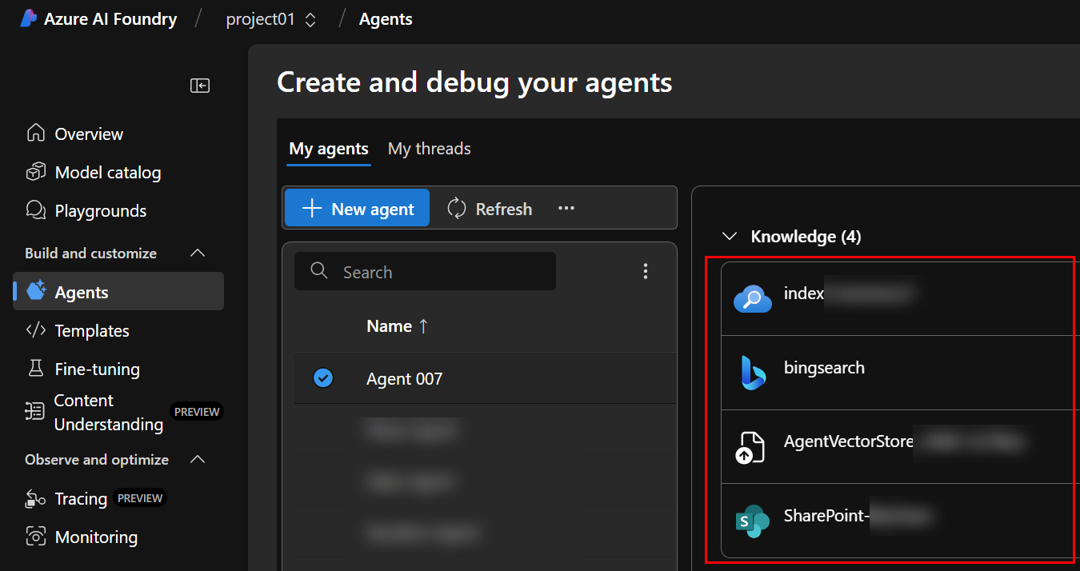Switch to the My threads tab

click(429, 149)
